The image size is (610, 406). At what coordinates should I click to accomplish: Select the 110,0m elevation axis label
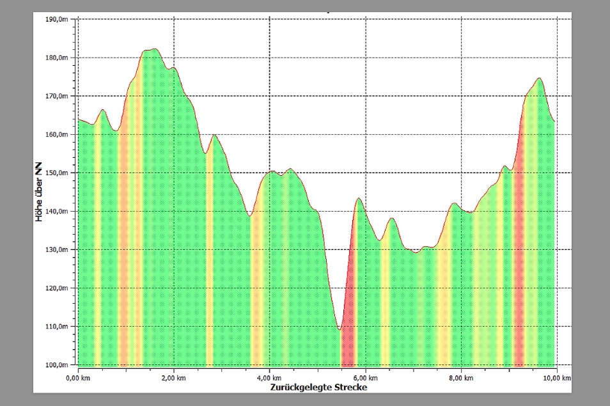click(x=57, y=326)
